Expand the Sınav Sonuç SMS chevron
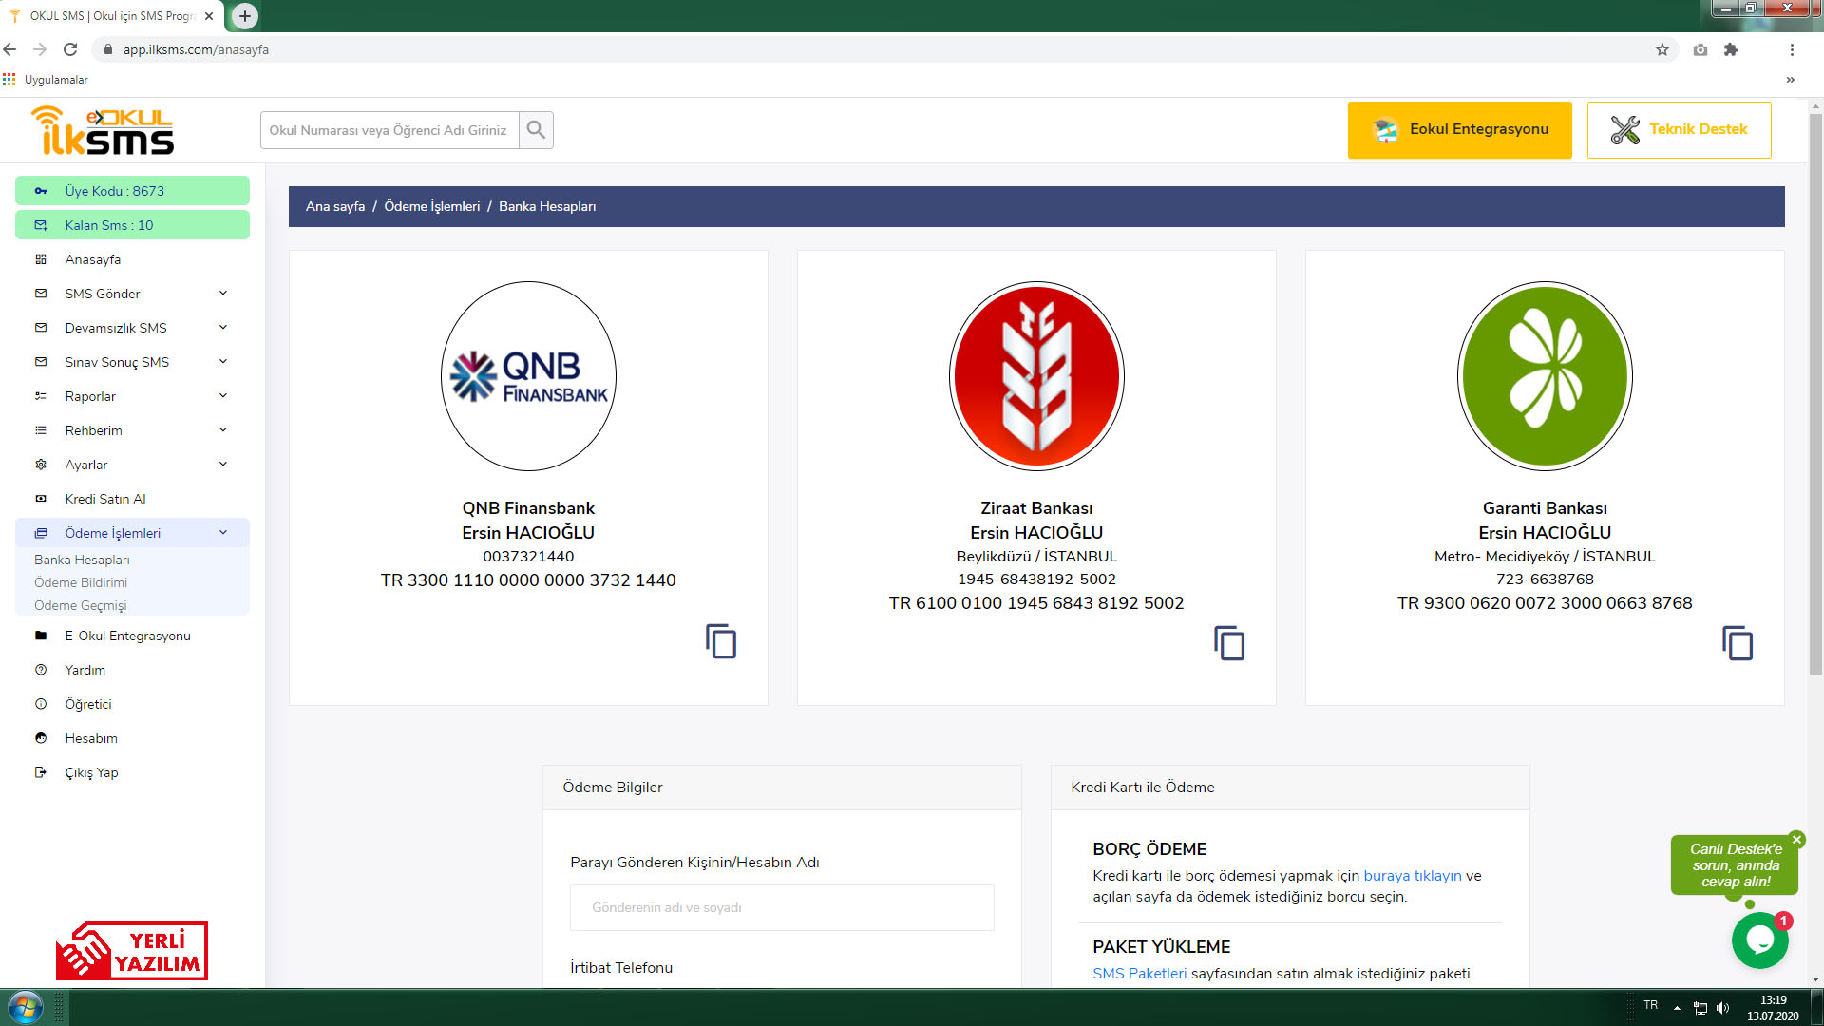 click(x=223, y=361)
